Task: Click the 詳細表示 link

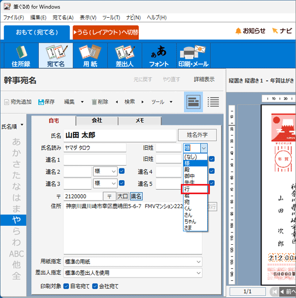Action: [x=204, y=79]
